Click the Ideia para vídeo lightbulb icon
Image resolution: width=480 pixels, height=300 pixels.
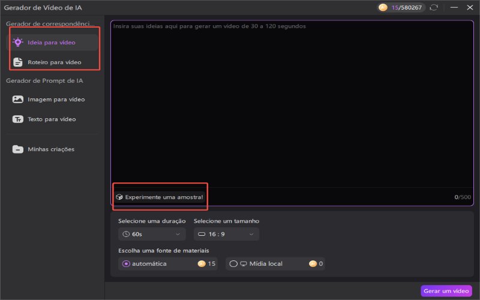tap(17, 43)
